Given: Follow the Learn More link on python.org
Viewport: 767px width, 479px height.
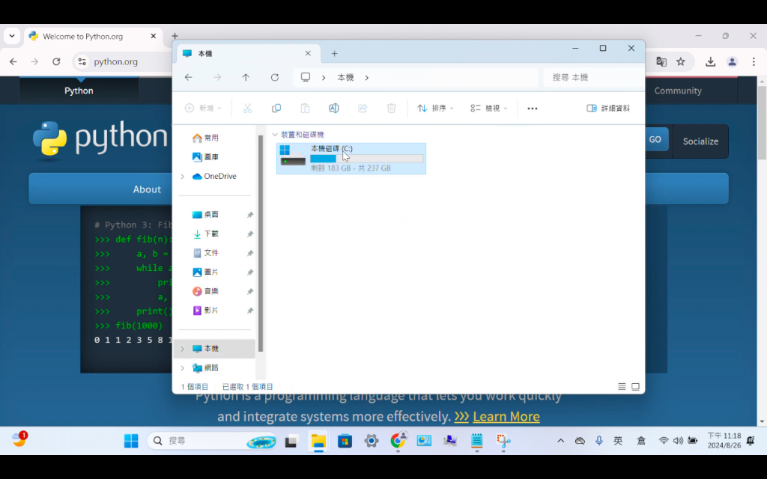Looking at the screenshot, I should (x=506, y=416).
